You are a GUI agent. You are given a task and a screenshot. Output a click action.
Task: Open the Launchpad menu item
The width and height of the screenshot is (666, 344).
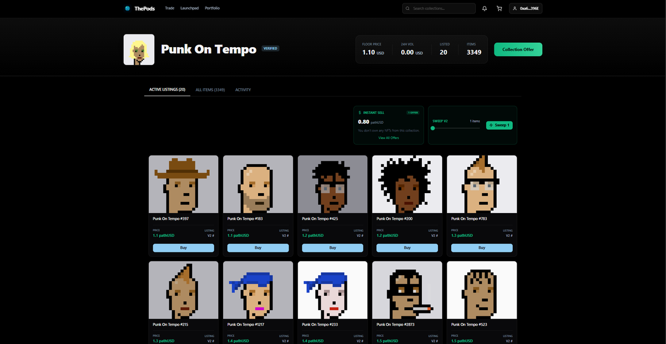point(189,8)
